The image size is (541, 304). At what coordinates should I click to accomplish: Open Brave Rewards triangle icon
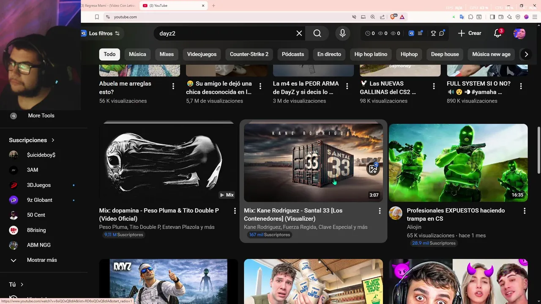402,17
